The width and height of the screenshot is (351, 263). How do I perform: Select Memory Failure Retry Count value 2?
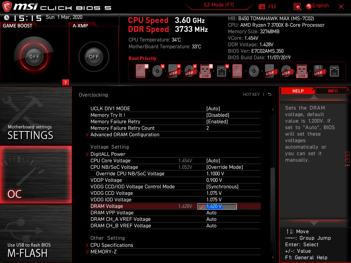coord(207,128)
